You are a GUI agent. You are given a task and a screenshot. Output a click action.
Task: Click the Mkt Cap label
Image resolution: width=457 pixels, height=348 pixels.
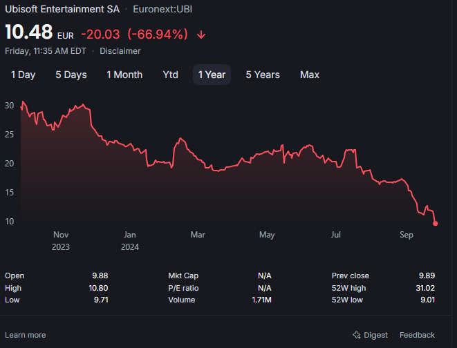click(183, 275)
